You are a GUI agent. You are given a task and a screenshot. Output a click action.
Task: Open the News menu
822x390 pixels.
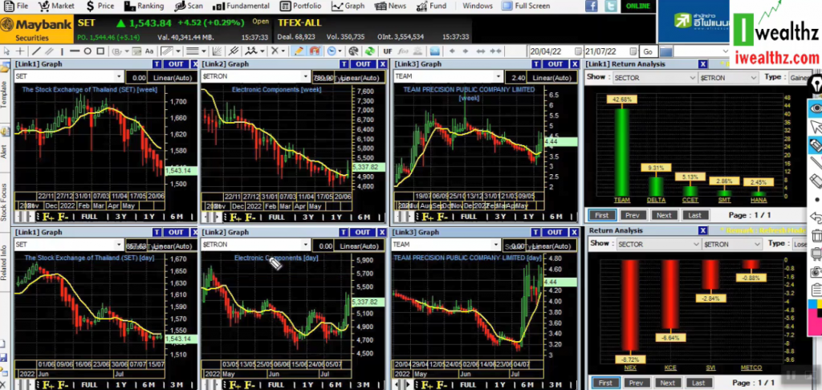[391, 6]
